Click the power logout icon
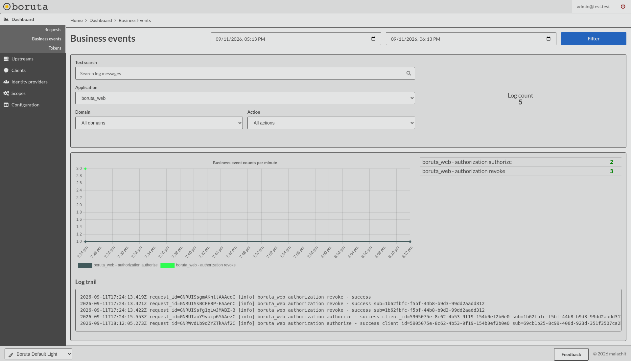The image size is (631, 361). [623, 7]
